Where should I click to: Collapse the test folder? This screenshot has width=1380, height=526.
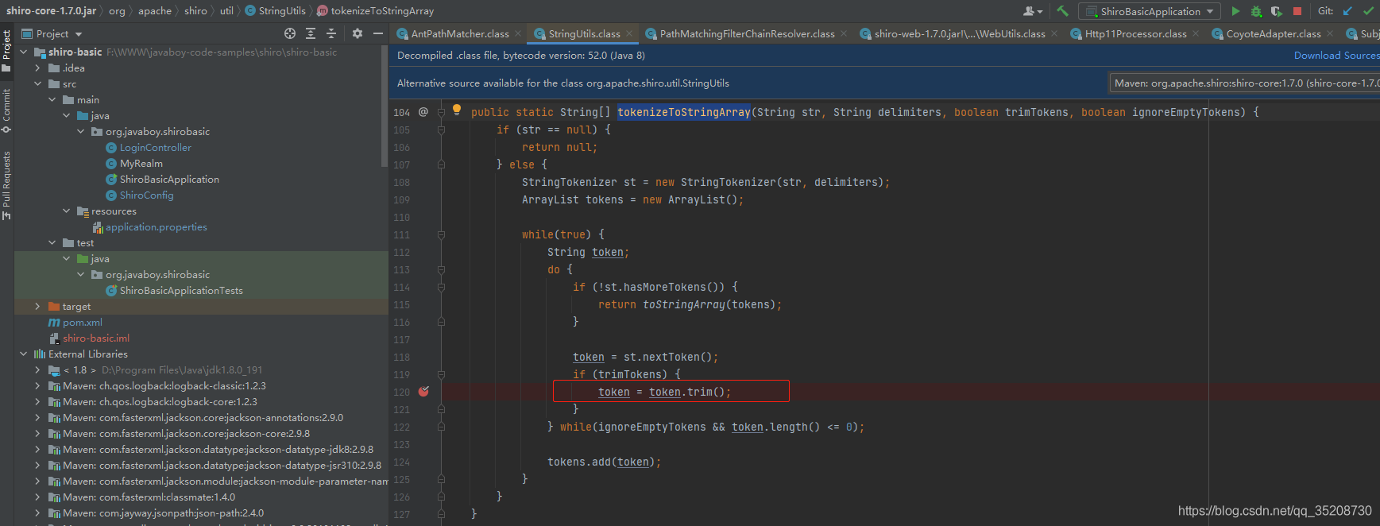click(x=52, y=243)
